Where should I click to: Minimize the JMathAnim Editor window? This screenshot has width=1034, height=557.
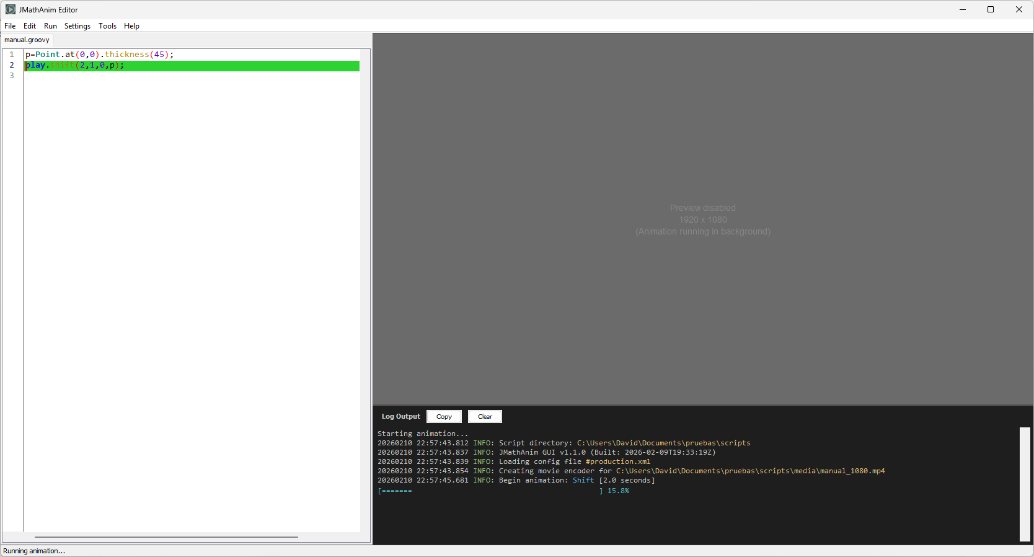click(x=963, y=9)
